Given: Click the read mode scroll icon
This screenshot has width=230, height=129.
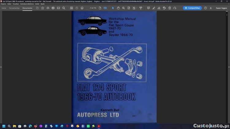Looking at the screenshot, I should click(141, 8).
